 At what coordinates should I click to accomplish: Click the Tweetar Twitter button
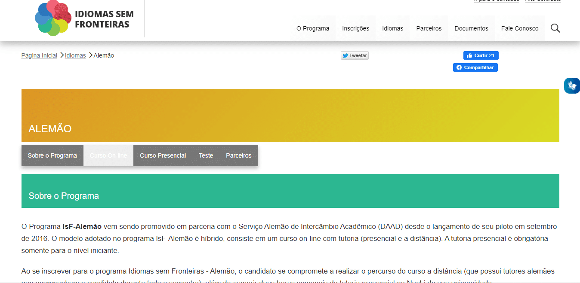(x=355, y=55)
